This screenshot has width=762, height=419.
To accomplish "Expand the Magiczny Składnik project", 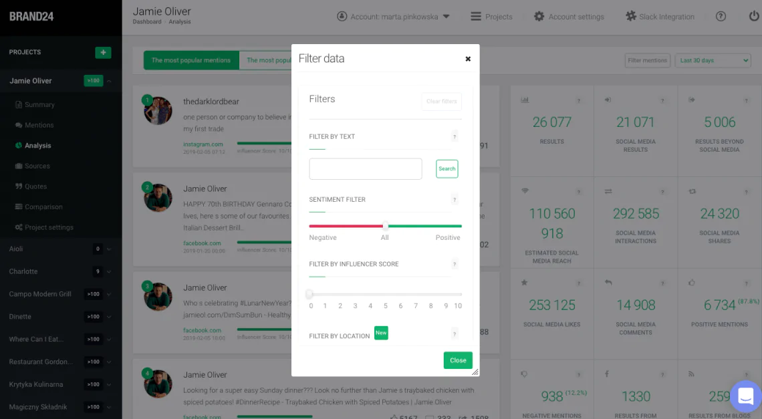I will tap(109, 408).
